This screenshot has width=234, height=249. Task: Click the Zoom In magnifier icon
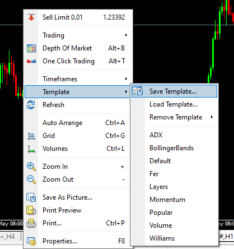coord(31,167)
